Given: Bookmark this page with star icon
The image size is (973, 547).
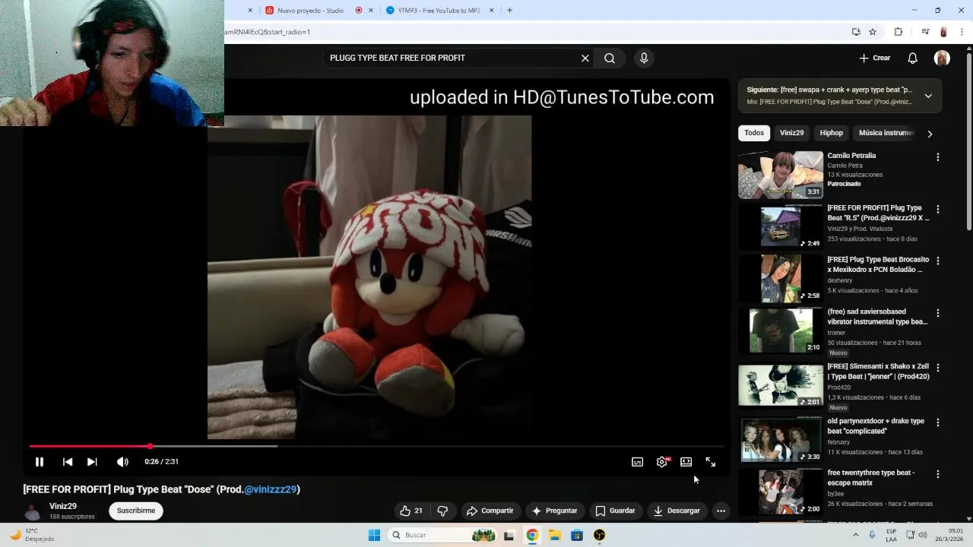Looking at the screenshot, I should click(x=873, y=32).
